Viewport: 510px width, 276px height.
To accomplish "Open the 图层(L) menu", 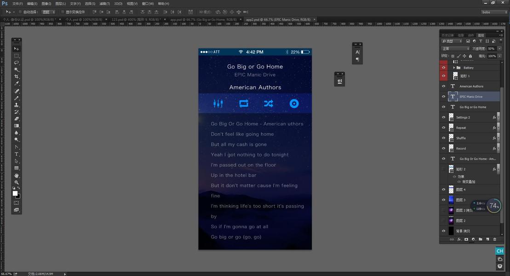I will 61,4.
